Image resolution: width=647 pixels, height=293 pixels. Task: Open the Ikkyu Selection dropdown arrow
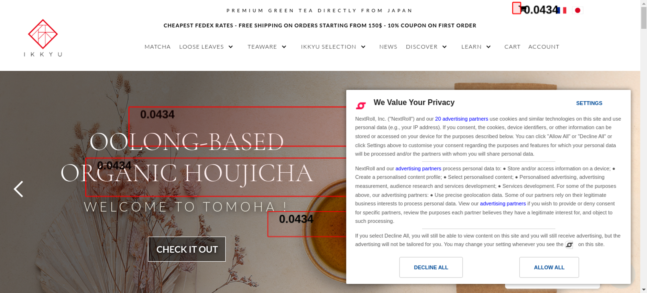coord(363,47)
